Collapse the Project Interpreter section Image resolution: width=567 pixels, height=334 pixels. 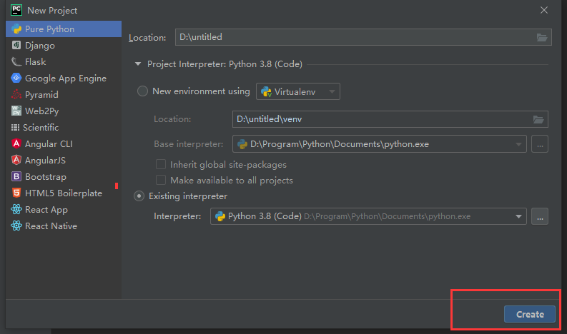pyautogui.click(x=138, y=64)
